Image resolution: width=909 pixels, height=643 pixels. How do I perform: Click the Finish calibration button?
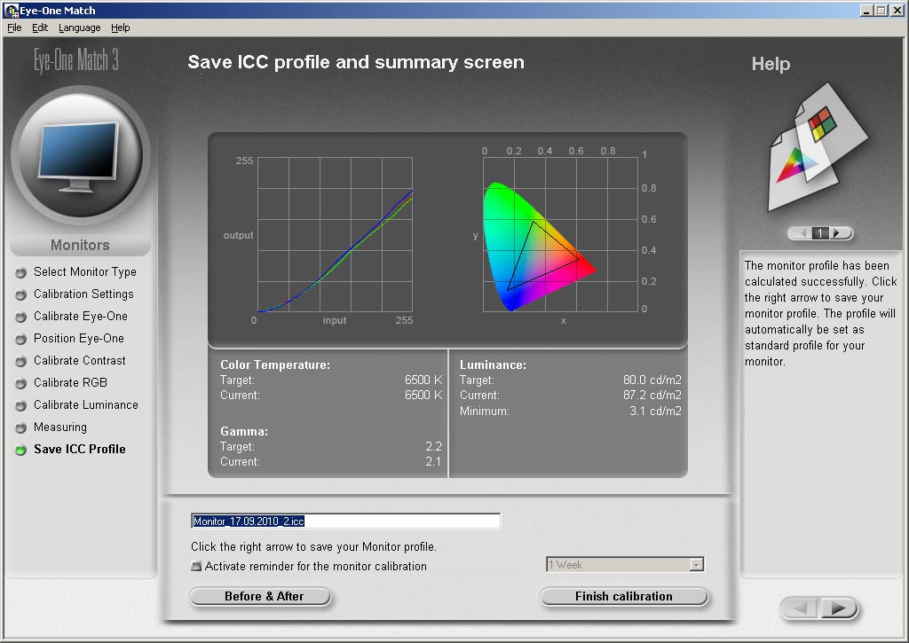[624, 597]
